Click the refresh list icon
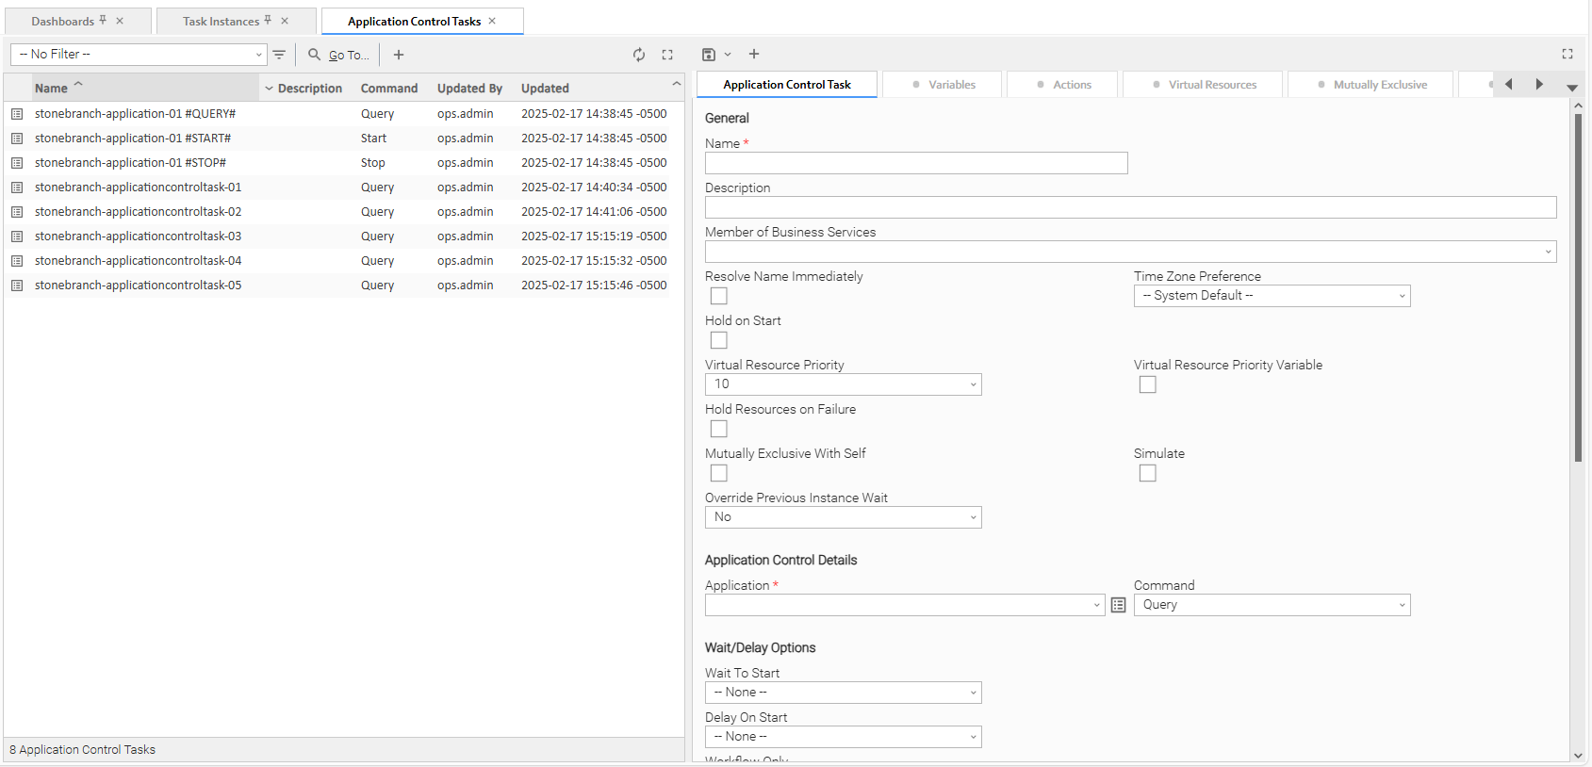1592x767 pixels. [x=639, y=55]
